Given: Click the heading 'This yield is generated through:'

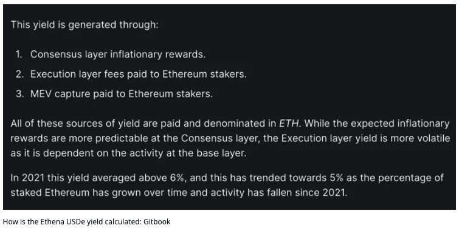Looking at the screenshot, I should (x=85, y=25).
